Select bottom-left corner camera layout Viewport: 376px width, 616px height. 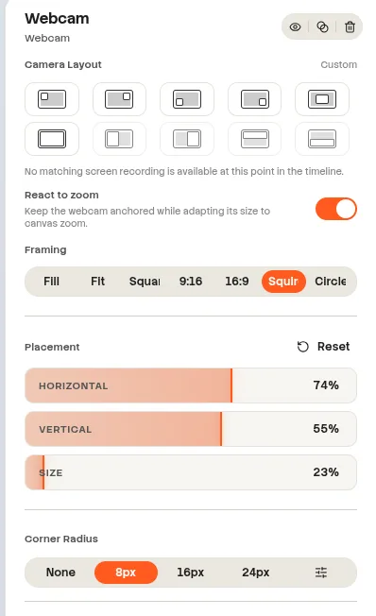click(187, 99)
